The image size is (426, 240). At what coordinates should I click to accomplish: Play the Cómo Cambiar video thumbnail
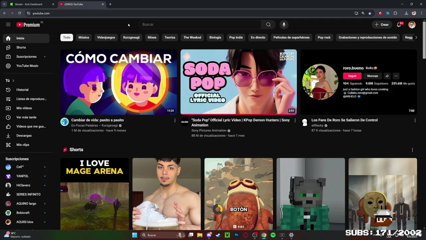(x=118, y=82)
